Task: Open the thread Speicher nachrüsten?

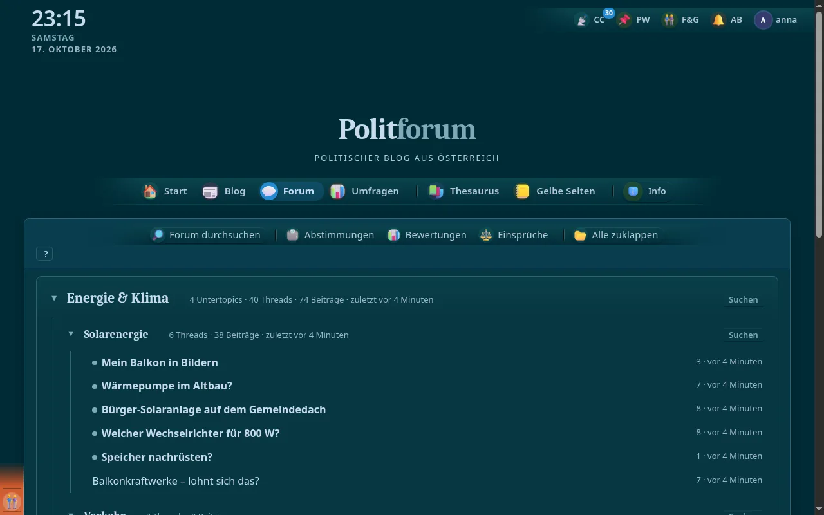Action: coord(157,457)
